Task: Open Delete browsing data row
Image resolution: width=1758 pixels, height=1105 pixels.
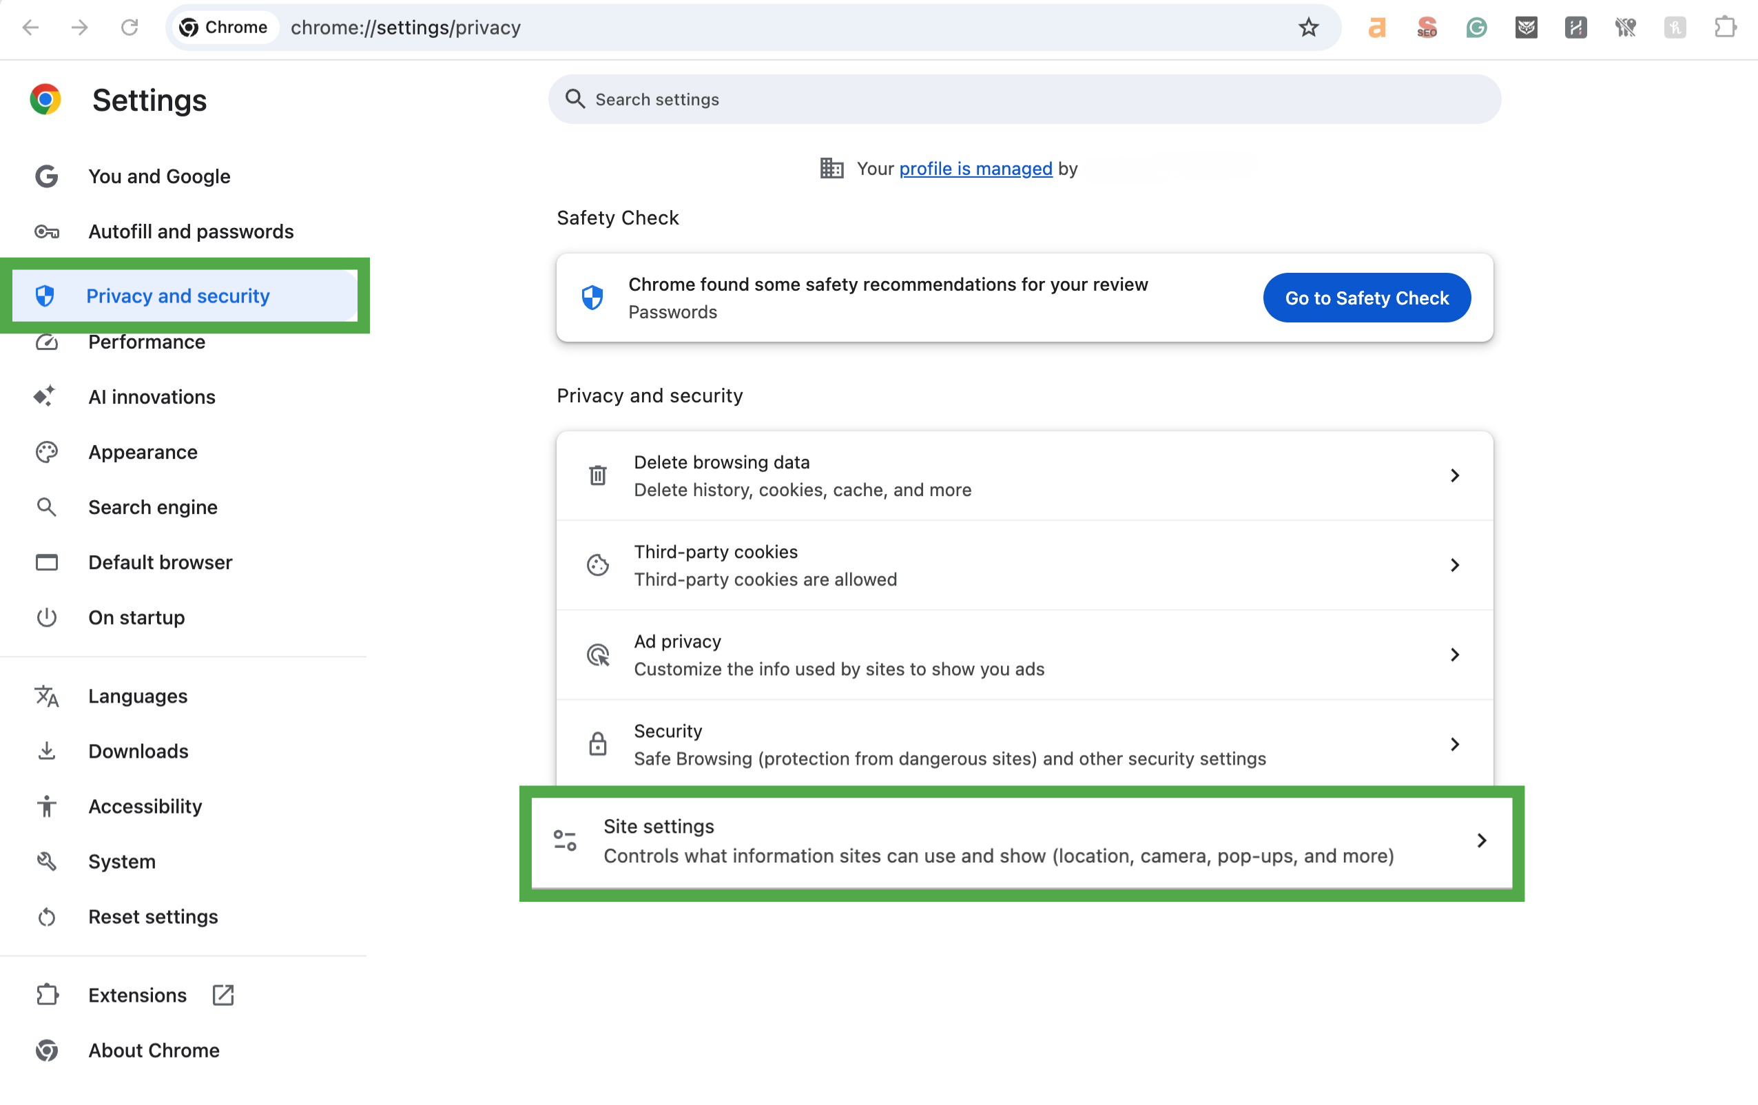Action: pos(1024,475)
